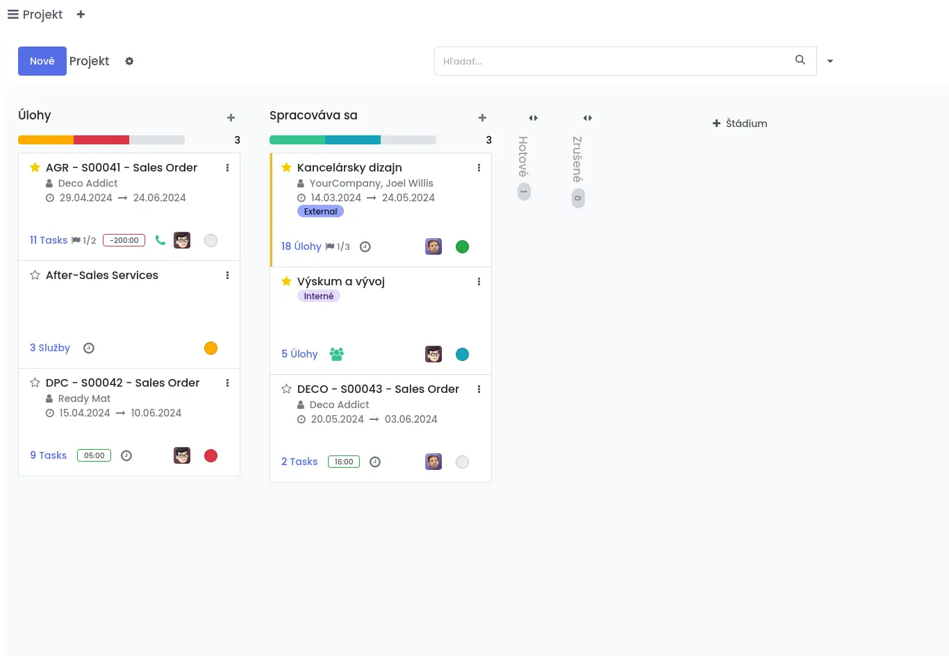This screenshot has height=656, width=949.
Task: Open the 9 Tasks link
Action: pos(49,455)
